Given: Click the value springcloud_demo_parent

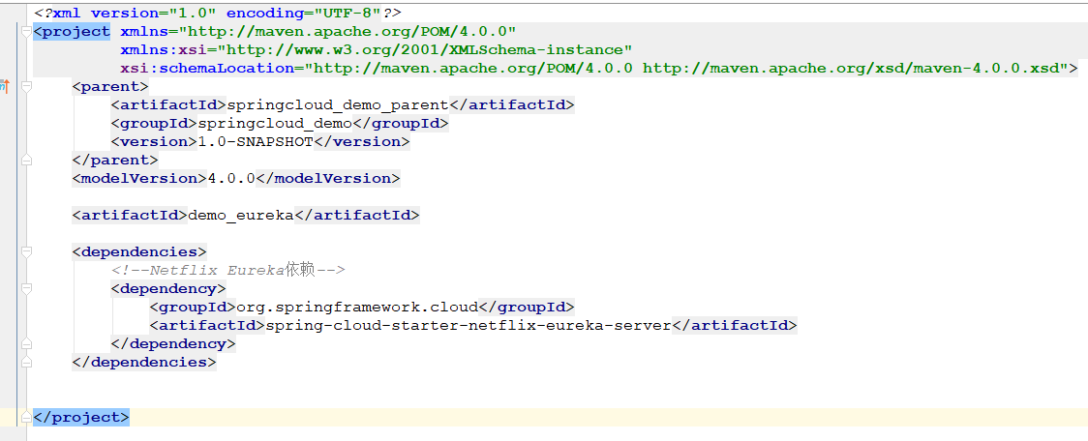Looking at the screenshot, I should (x=338, y=105).
